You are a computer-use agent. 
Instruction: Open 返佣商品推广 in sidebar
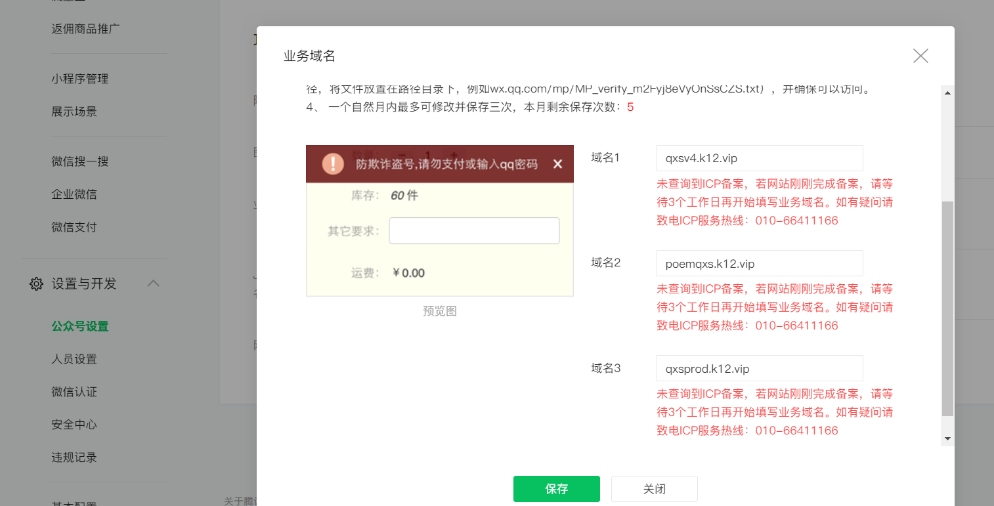pyautogui.click(x=85, y=29)
